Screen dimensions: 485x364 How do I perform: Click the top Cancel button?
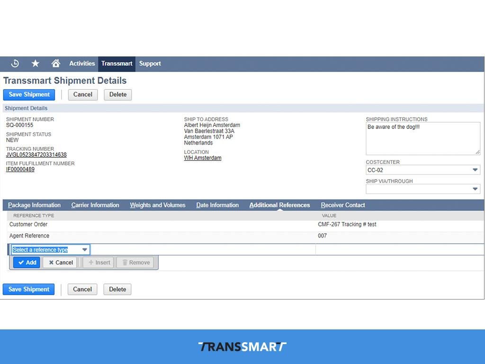(82, 95)
